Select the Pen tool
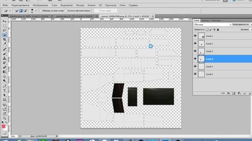252x141 pixels. 4,86
